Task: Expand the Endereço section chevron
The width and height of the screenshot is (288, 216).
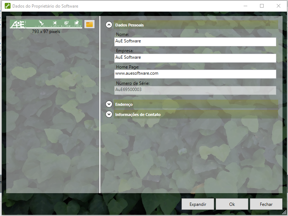Action: click(x=109, y=104)
